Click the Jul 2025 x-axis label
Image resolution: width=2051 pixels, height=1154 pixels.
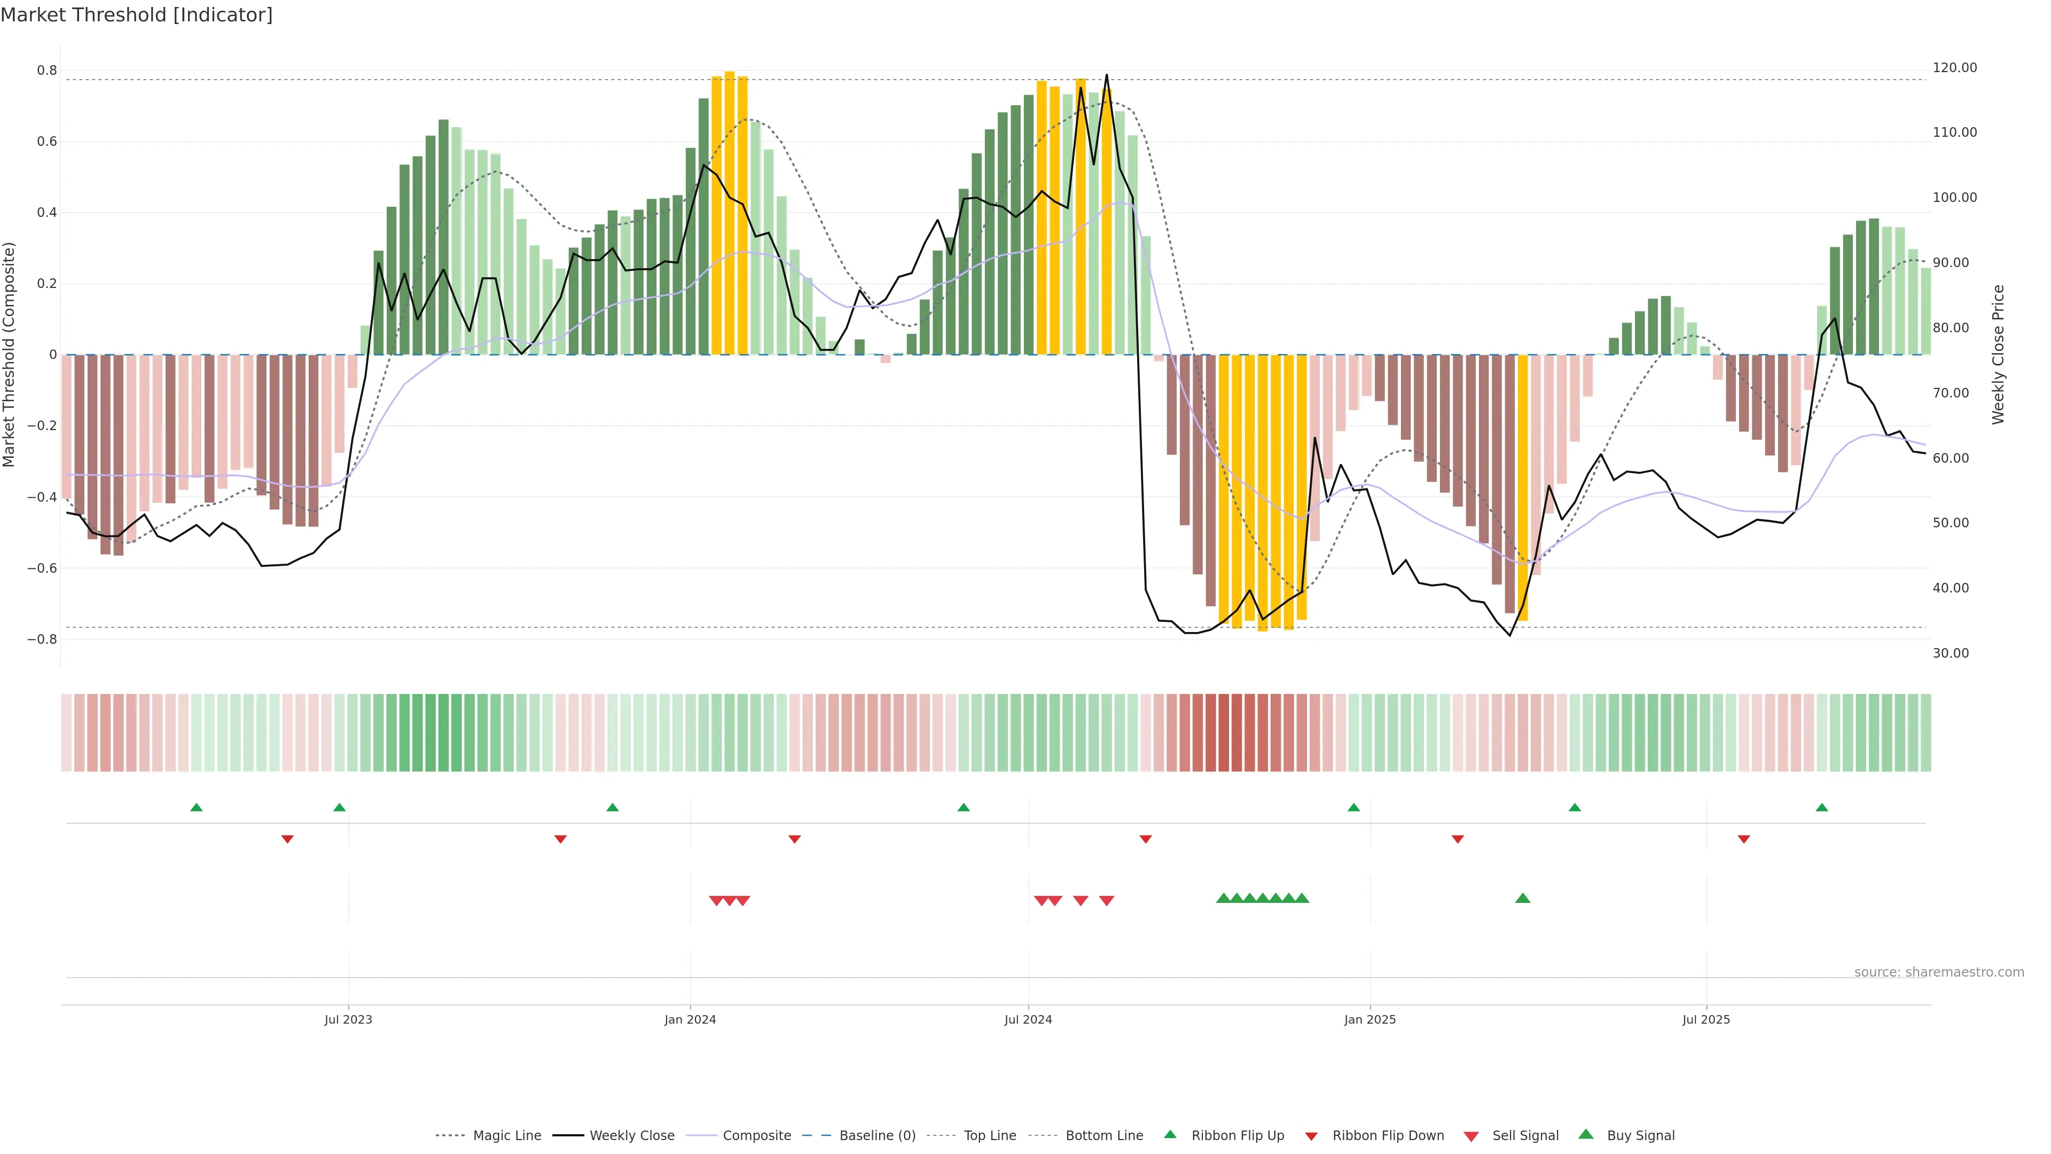pos(1705,1019)
